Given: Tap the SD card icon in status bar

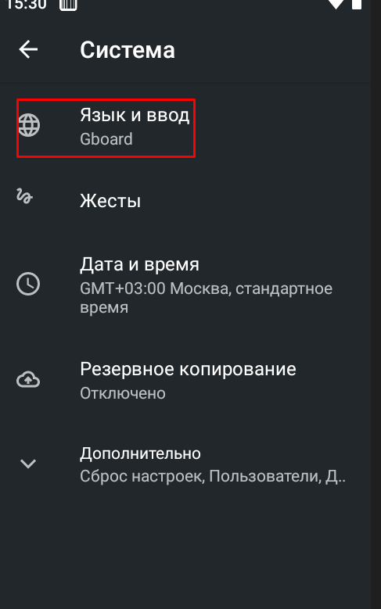Looking at the screenshot, I should (68, 4).
